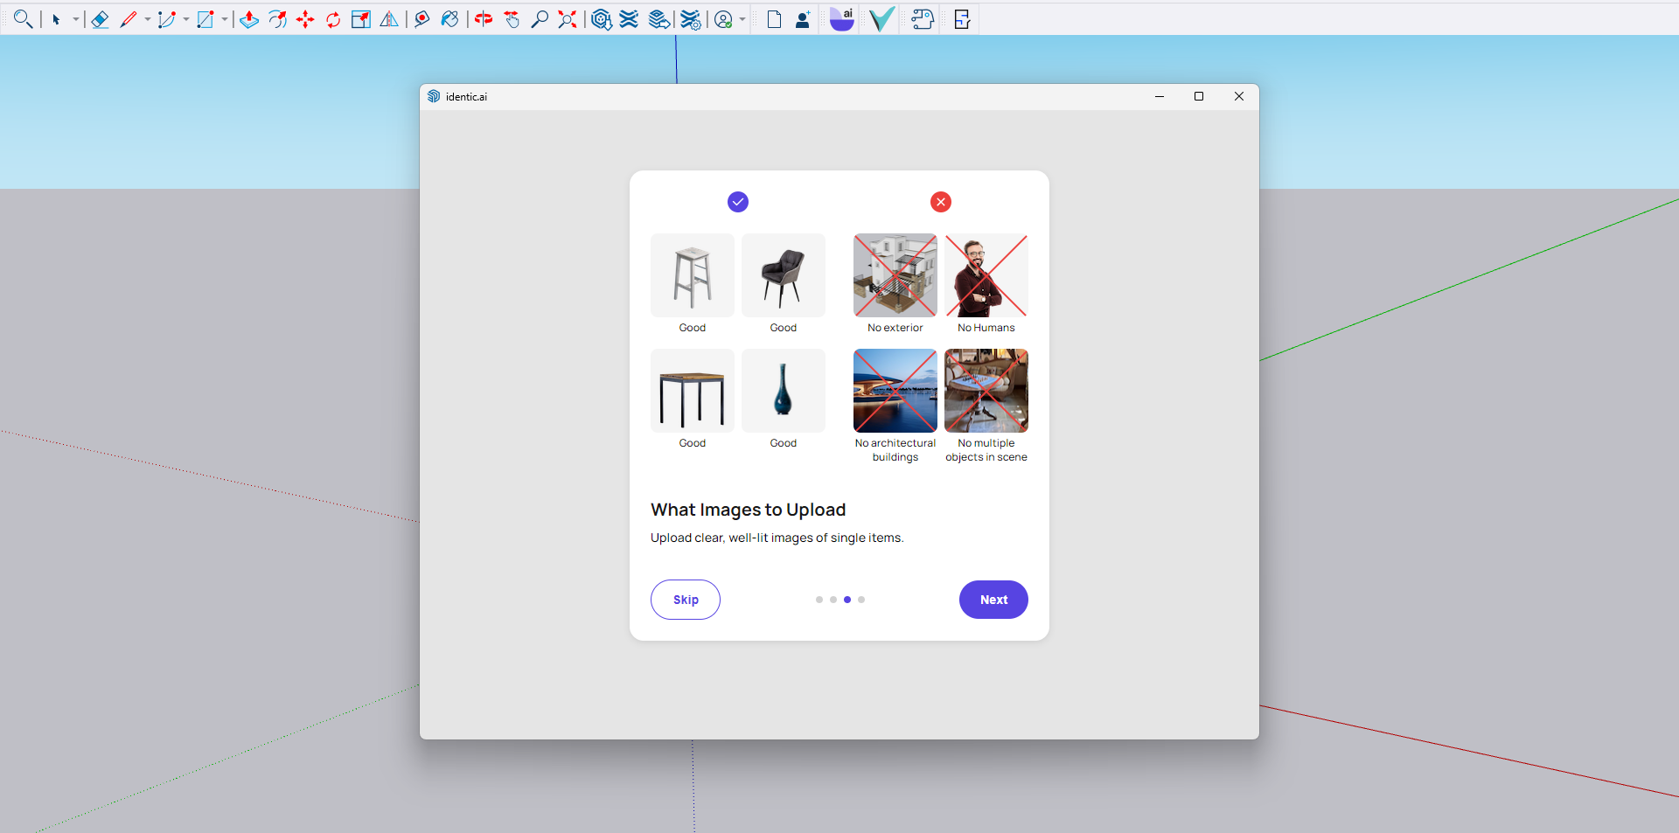Activate the Arc drawing tool
Screen dimensions: 1679x833
[166, 19]
